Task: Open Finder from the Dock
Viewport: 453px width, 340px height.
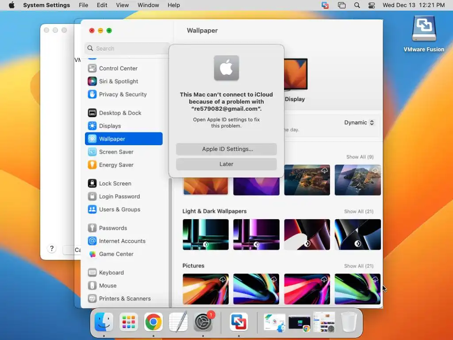Action: coord(104,321)
